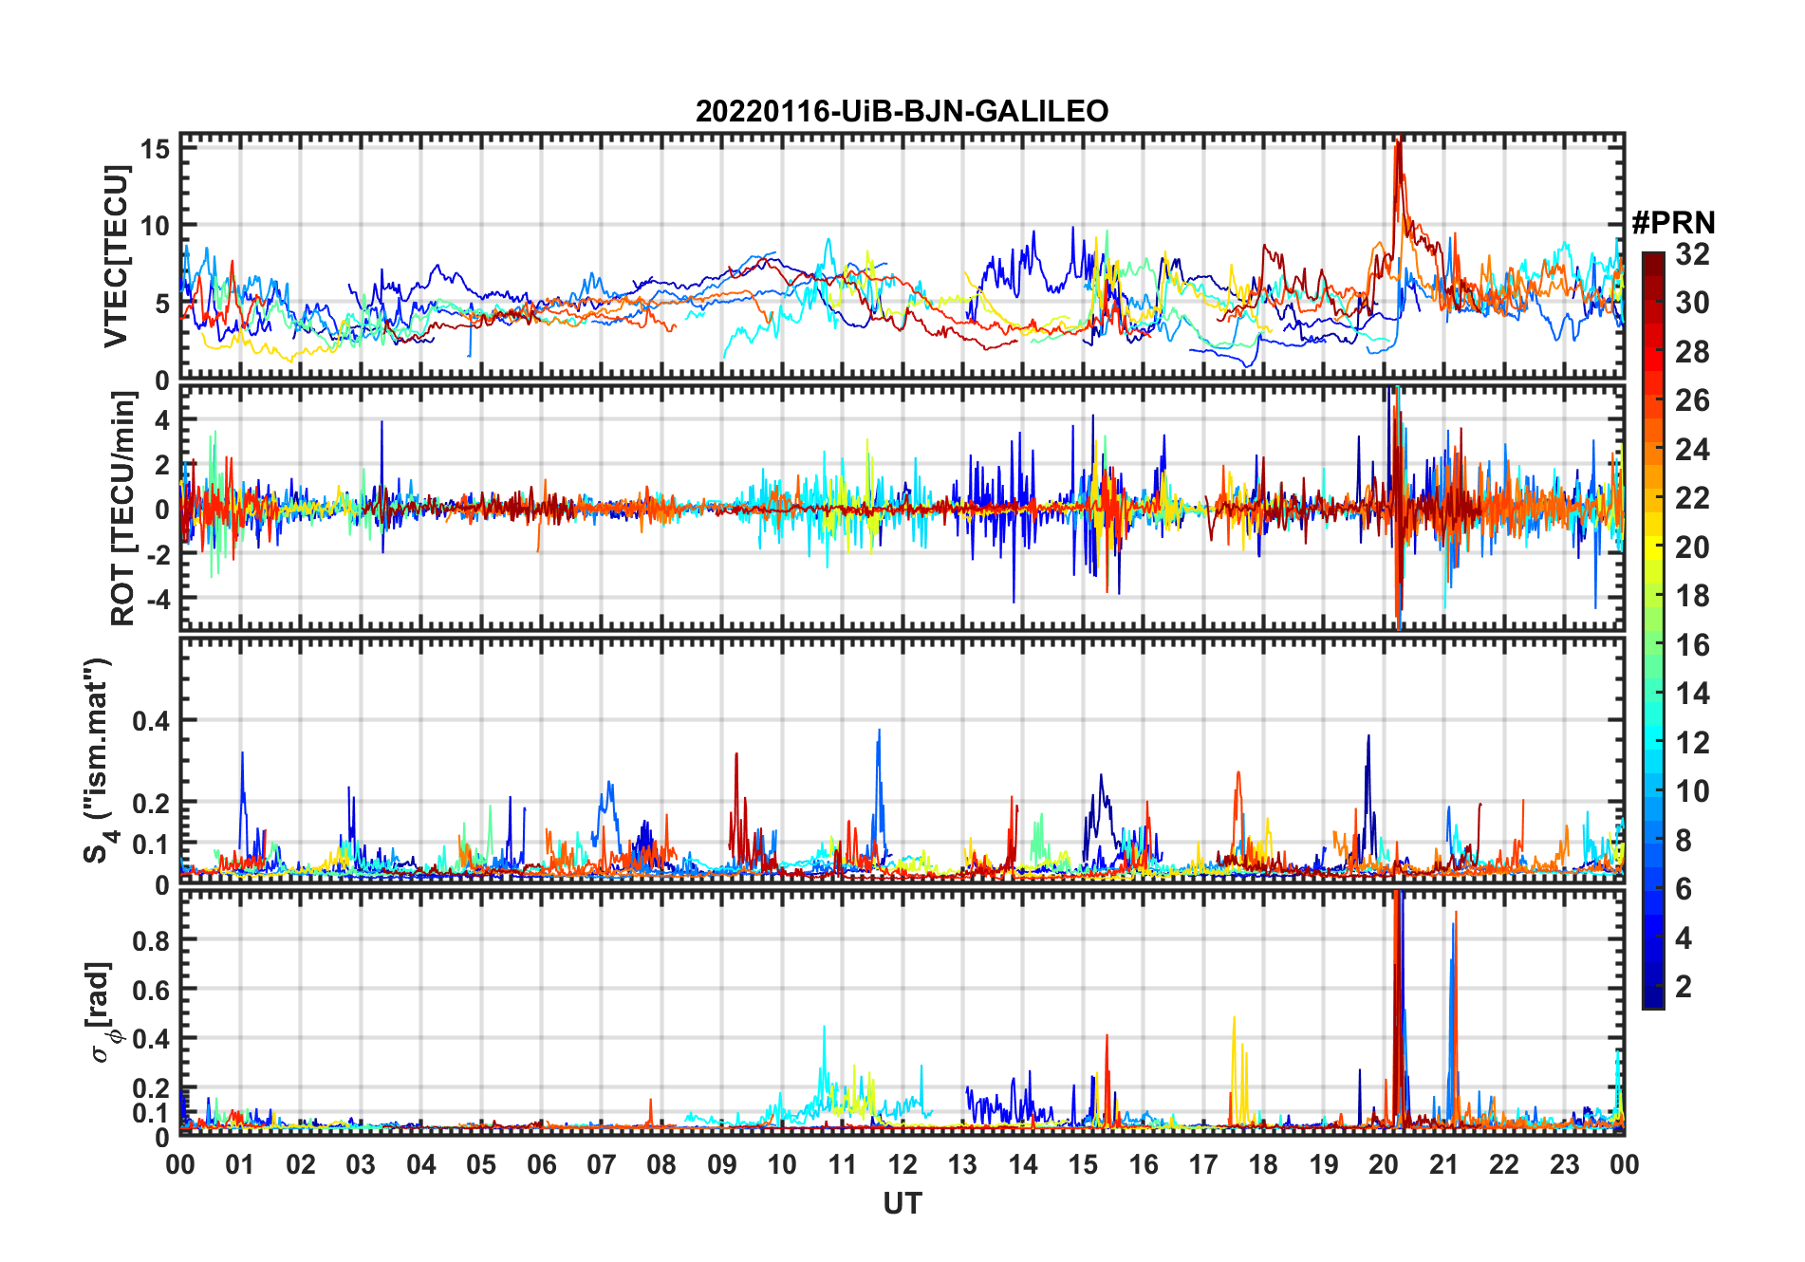
Task: Click the -2 tick on ROT axis
Action: [x=158, y=555]
